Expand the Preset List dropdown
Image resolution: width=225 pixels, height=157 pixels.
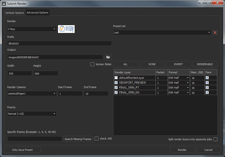pyautogui.click(x=162, y=33)
